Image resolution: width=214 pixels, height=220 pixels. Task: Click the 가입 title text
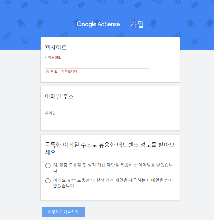pos(137,24)
